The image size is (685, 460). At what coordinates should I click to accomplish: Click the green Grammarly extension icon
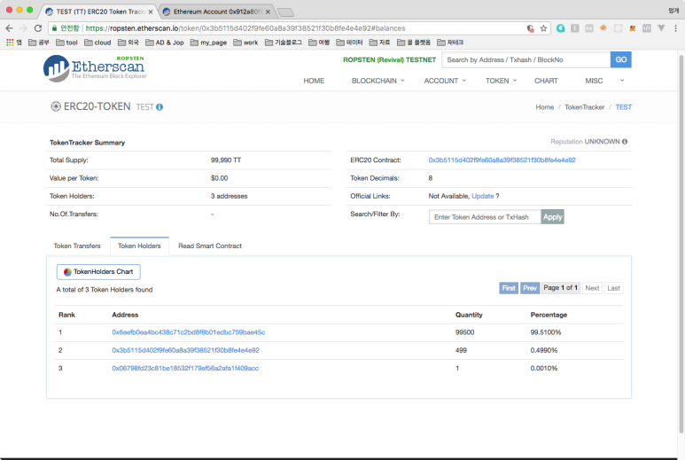(x=560, y=28)
